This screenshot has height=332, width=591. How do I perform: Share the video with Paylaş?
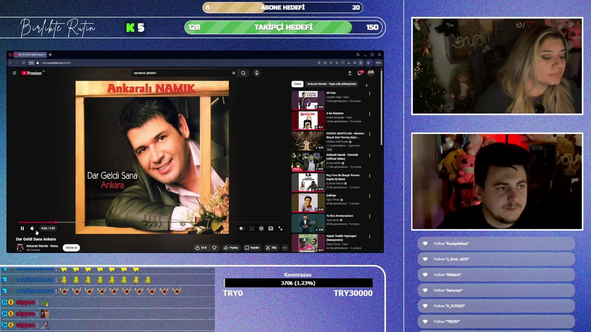[x=230, y=248]
